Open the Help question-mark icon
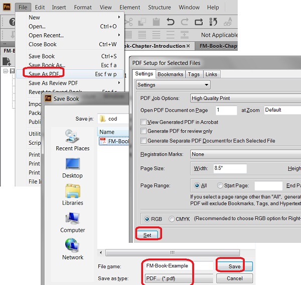Viewport: 301px width, 285px height. tap(12, 22)
